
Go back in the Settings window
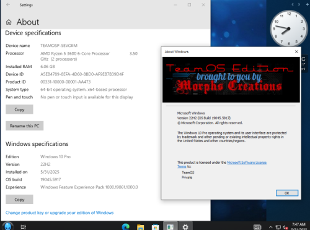[x=8, y=5]
